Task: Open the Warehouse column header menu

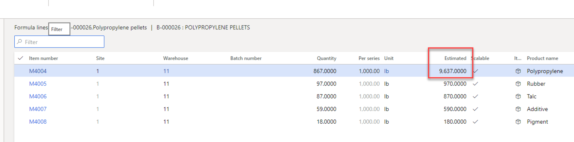Action: (176, 58)
